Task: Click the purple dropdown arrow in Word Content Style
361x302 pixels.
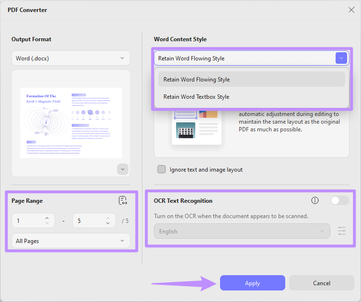Action: pyautogui.click(x=341, y=58)
